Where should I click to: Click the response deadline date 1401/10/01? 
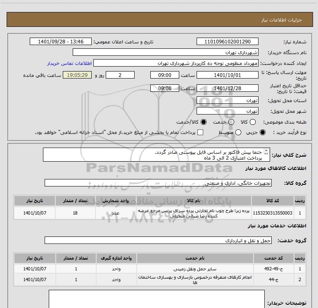[227, 75]
